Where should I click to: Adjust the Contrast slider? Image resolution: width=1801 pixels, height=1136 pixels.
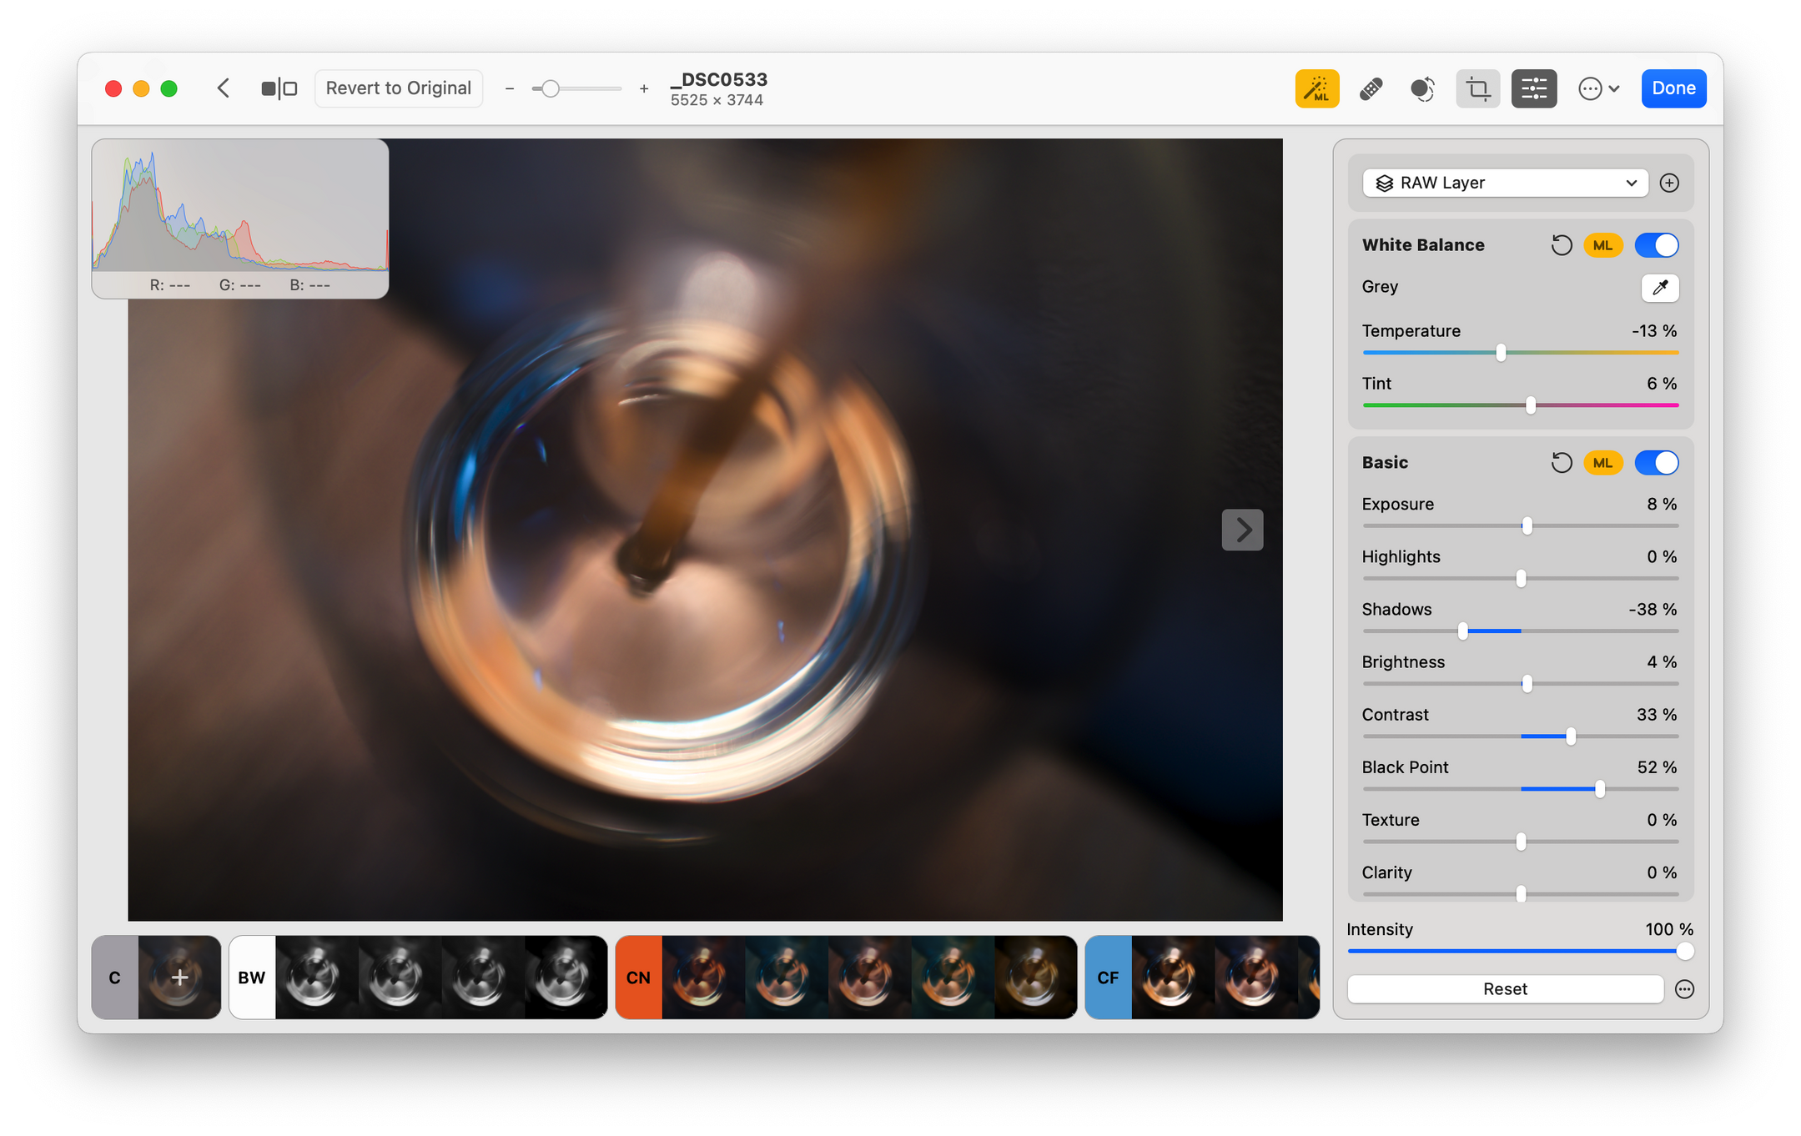coord(1520,736)
